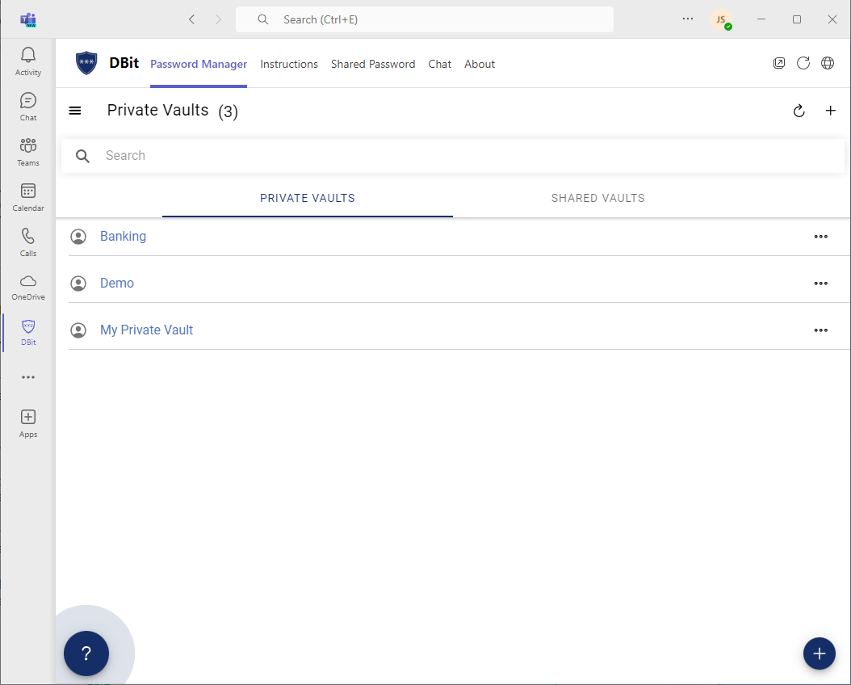Open the Teams section in the sidebar
This screenshot has height=685, width=851.
pos(28,152)
